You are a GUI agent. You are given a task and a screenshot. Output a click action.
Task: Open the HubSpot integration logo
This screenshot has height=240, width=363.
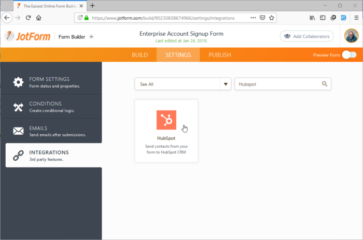166,120
